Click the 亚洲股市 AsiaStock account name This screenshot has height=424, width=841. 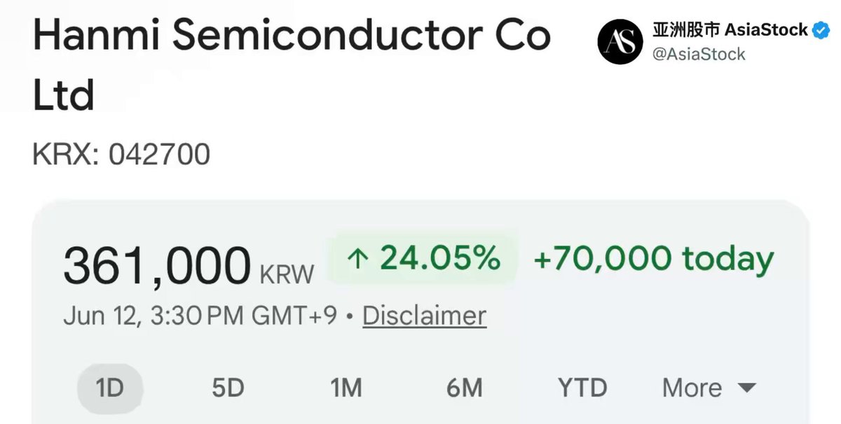point(730,30)
